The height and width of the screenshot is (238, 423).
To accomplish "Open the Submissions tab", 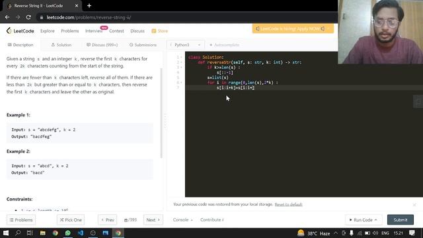I will click(x=143, y=45).
